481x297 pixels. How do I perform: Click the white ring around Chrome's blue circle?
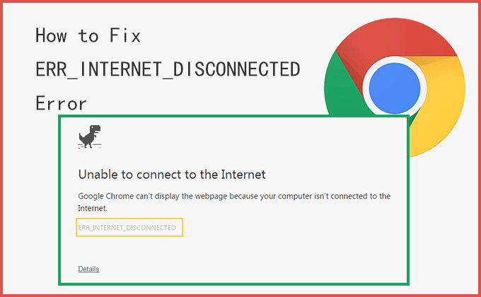coord(395,60)
